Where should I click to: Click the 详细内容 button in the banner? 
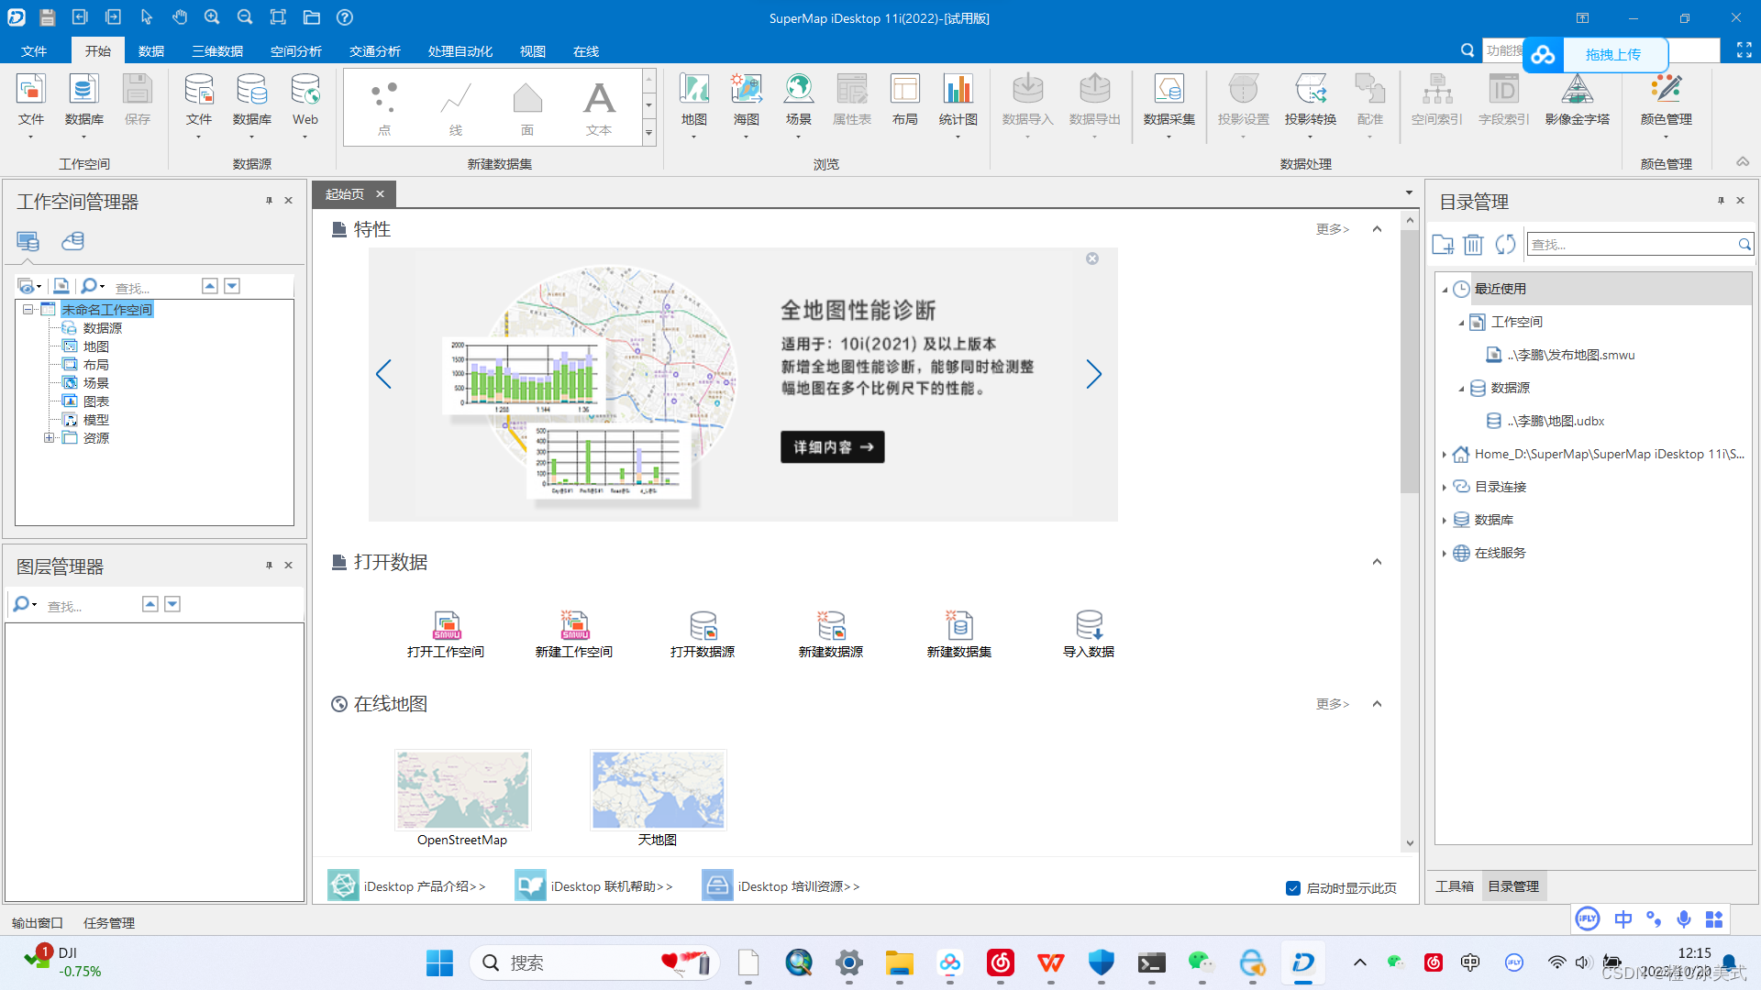831,447
